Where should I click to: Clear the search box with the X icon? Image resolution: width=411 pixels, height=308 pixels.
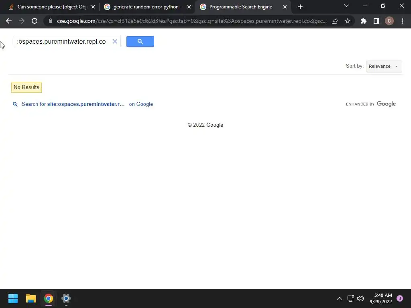(115, 41)
